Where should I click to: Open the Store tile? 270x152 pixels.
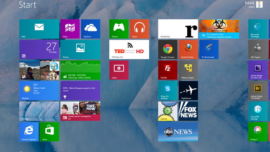click(x=50, y=132)
